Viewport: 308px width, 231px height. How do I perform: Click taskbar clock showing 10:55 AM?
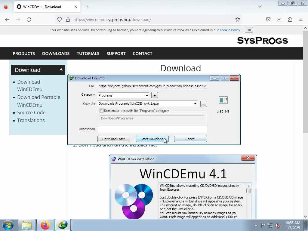[x=292, y=225]
